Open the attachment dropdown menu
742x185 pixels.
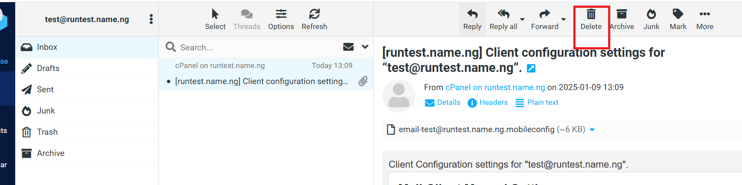point(592,130)
